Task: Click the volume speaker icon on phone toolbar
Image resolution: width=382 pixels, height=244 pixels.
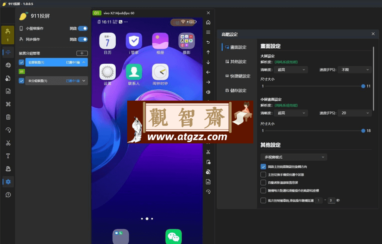Action: [208, 92]
